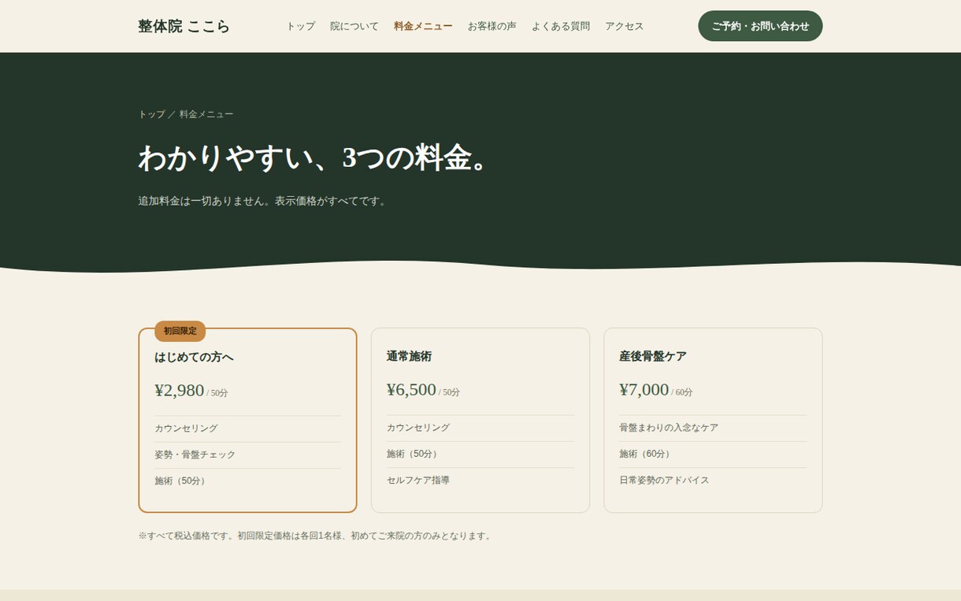Click the 初回限定 badge
Screen dimensions: 961x601
[x=180, y=331]
